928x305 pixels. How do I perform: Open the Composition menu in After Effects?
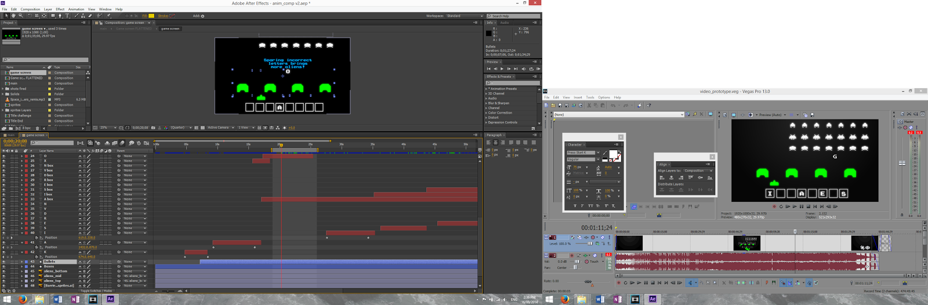(x=30, y=9)
